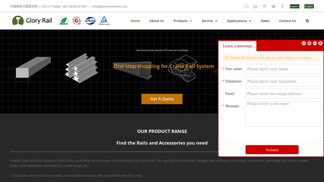Open the News page
Screen dimensions: 324x182
[265, 21]
